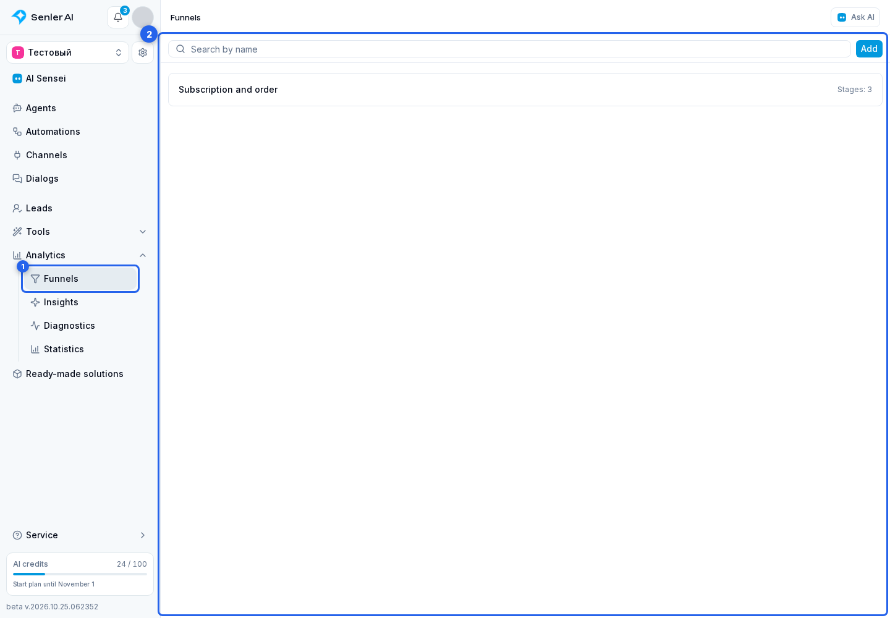
Task: Select Funnels in Analytics
Action: pos(80,279)
